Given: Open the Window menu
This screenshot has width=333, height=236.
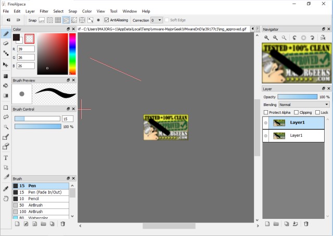Looking at the screenshot, I should pyautogui.click(x=130, y=11).
